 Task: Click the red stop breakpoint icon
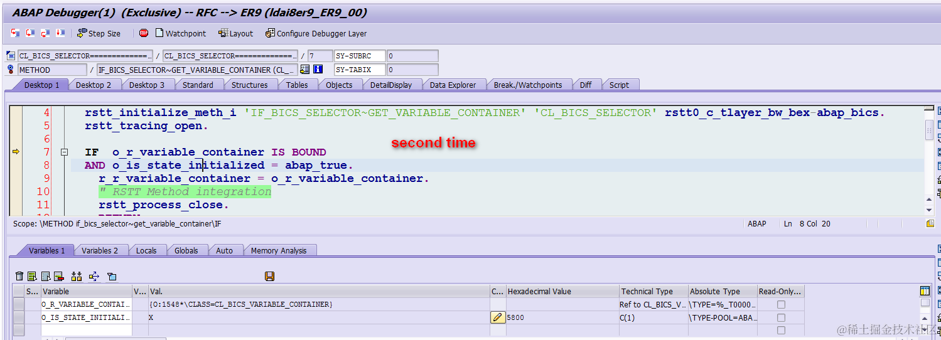coord(144,33)
